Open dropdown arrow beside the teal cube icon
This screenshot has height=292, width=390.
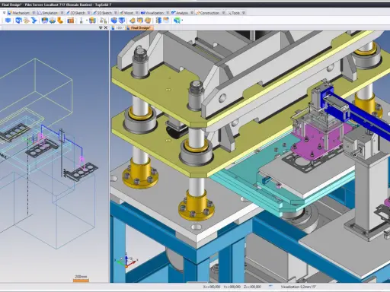point(182,21)
